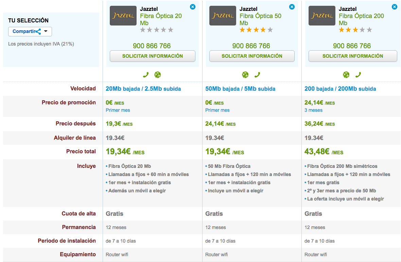
Task: Click 'Incluye' row label
Action: coord(86,166)
